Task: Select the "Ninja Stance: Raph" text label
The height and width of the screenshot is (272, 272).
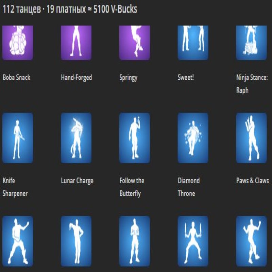Action: coord(252,84)
